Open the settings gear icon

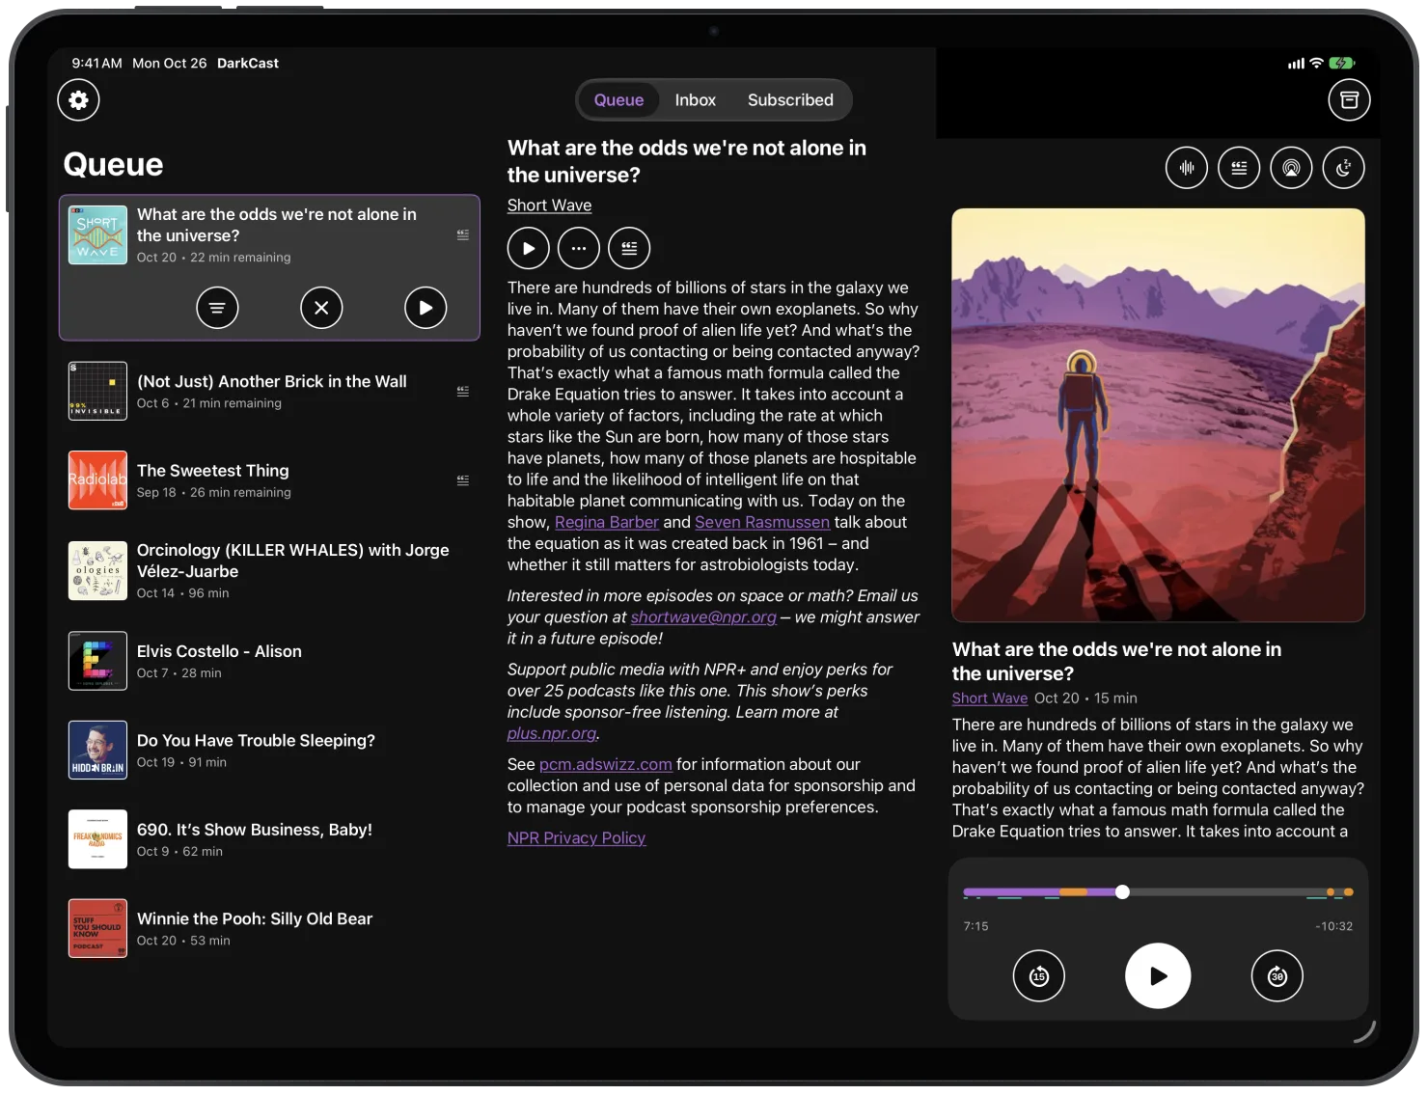[x=78, y=100]
